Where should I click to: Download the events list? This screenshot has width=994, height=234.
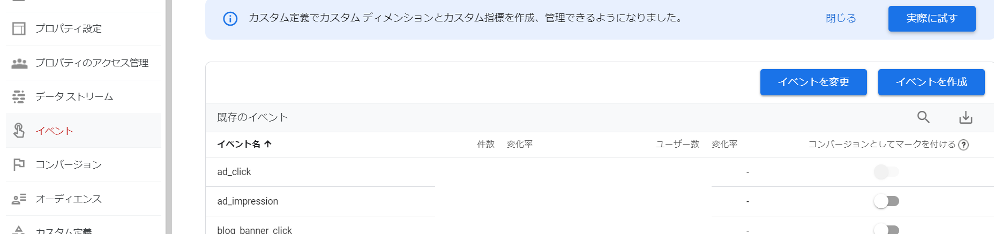966,117
